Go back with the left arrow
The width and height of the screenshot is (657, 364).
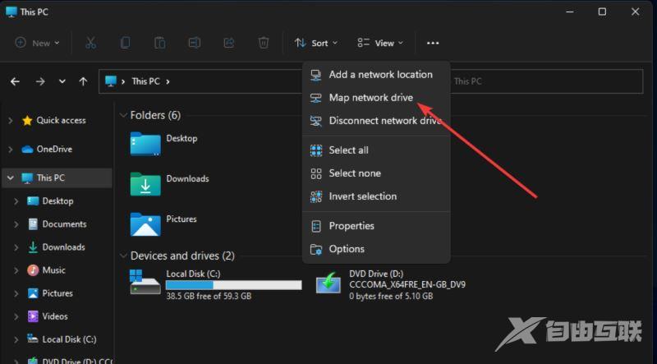click(15, 81)
